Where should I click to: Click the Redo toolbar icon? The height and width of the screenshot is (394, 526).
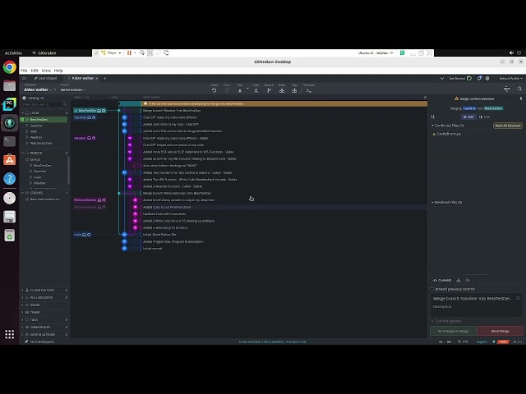pos(227,90)
